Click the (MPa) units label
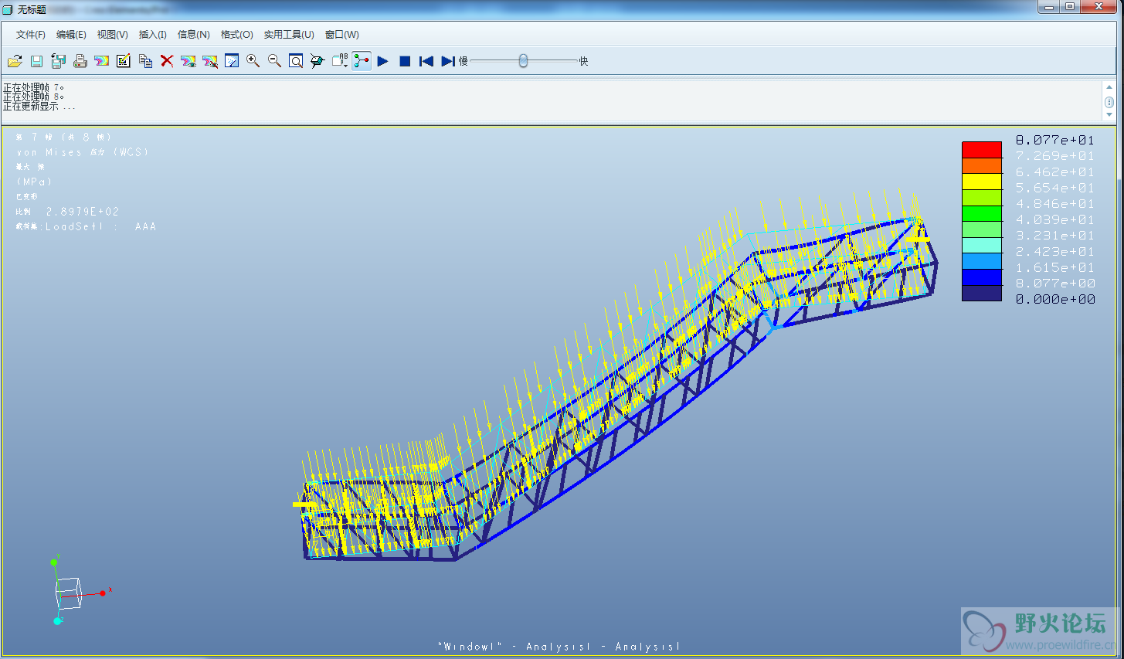 tap(34, 182)
